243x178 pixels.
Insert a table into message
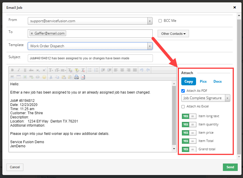click(19, 77)
